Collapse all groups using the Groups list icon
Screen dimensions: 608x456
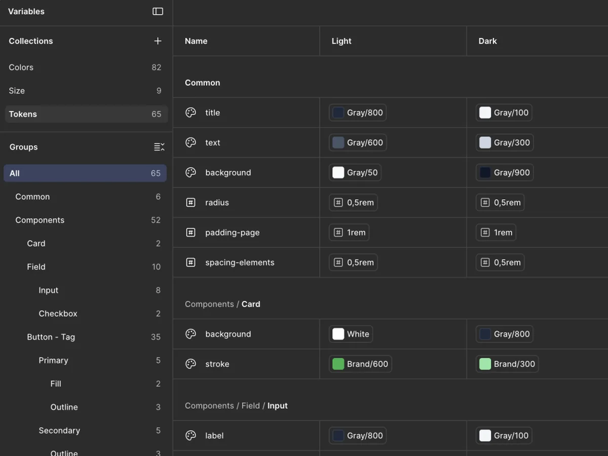159,147
